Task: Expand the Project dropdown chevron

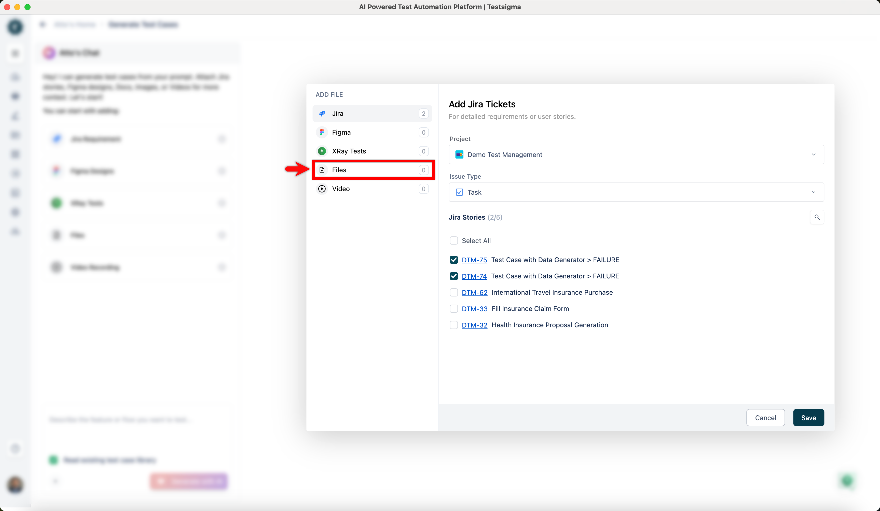Action: 813,155
